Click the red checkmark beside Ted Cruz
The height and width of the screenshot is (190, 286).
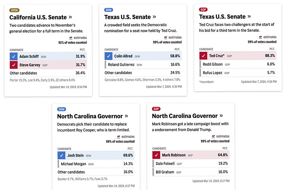[x=203, y=56]
